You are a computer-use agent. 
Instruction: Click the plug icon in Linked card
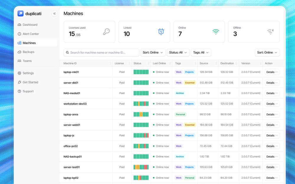coord(161,32)
